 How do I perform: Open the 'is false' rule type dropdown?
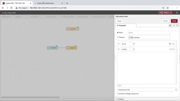tap(128, 49)
